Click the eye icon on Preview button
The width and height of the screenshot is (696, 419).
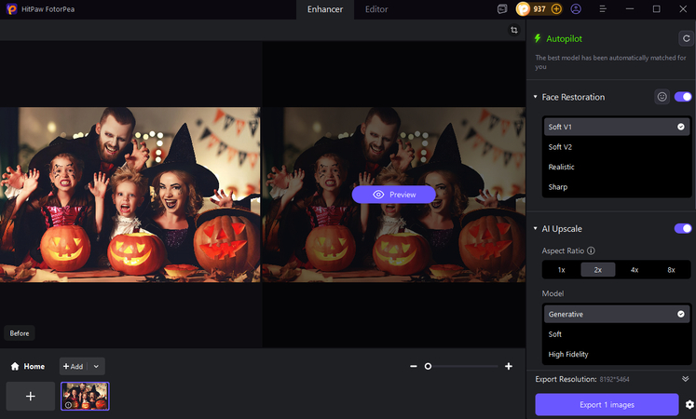pyautogui.click(x=378, y=195)
